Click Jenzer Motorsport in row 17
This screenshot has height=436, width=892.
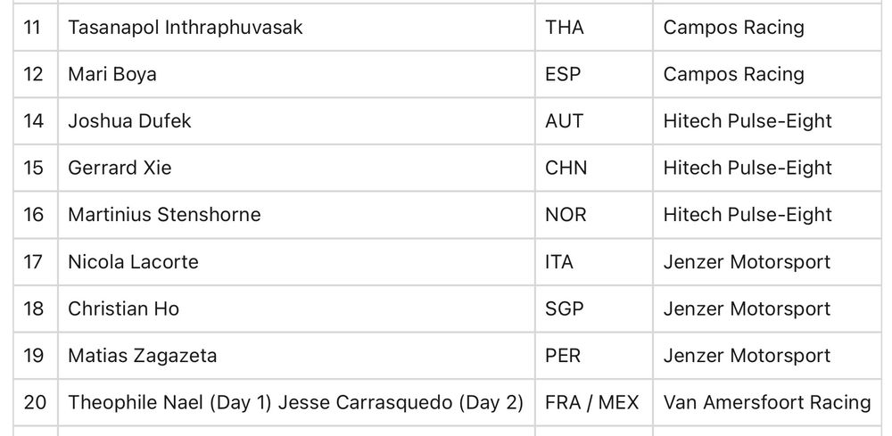pos(747,261)
